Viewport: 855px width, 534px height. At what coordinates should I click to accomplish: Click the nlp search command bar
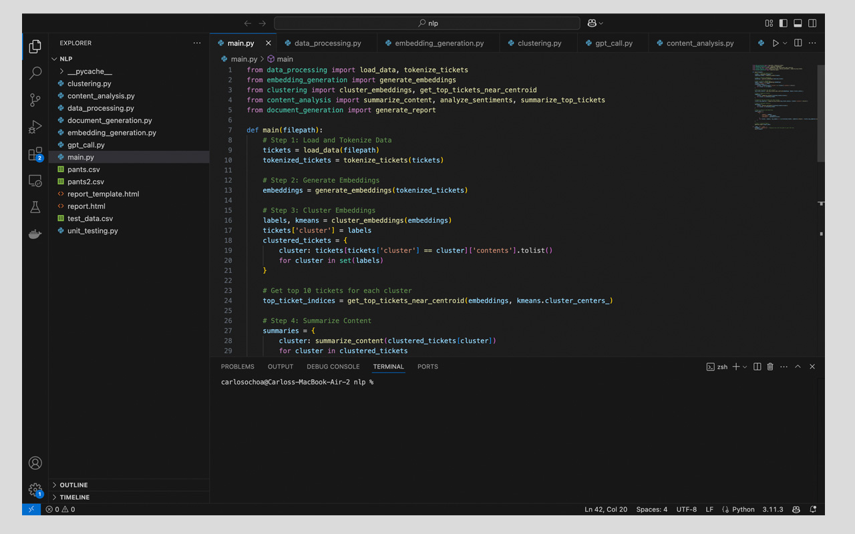click(427, 23)
